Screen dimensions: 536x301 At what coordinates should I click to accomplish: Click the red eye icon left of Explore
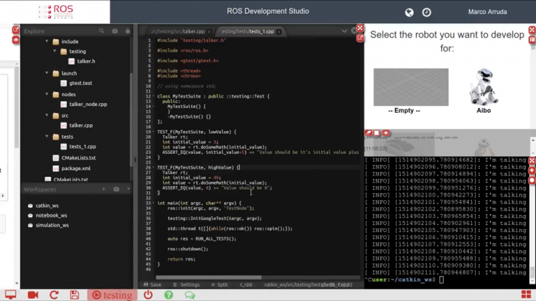pos(16,40)
